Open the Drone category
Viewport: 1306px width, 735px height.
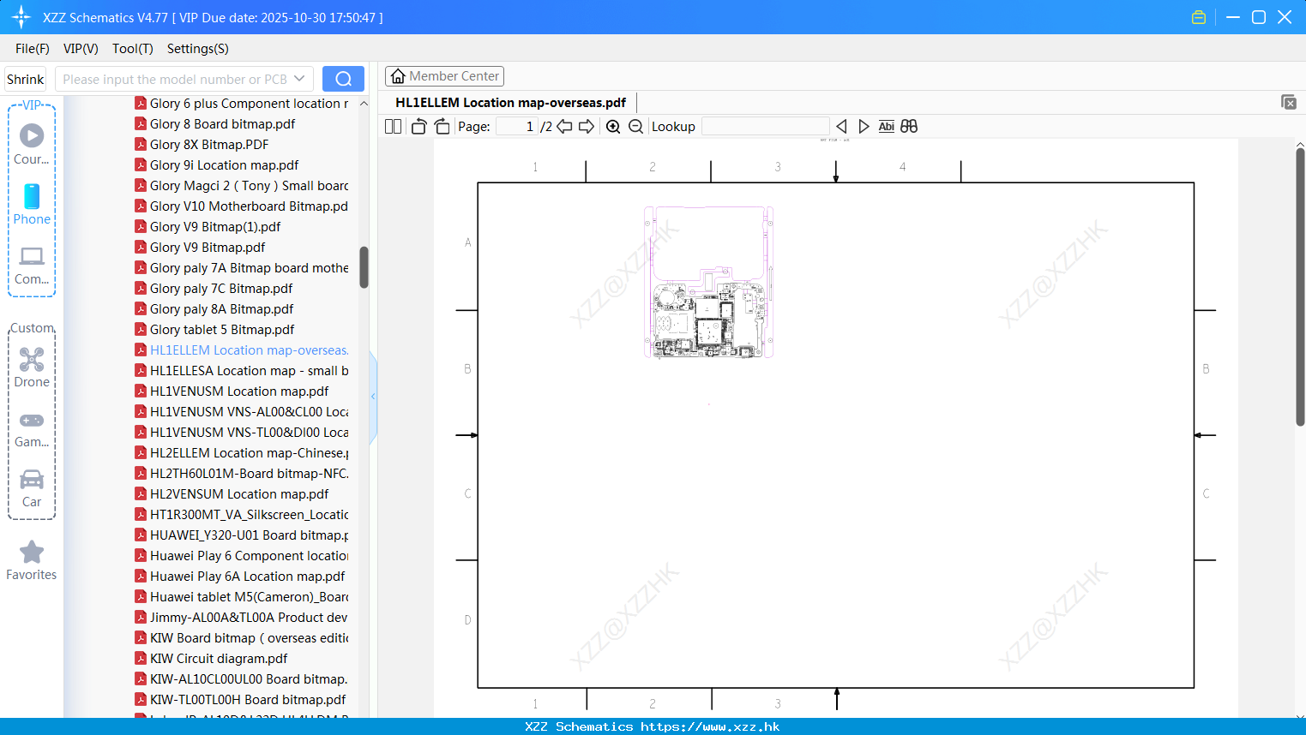pos(32,367)
